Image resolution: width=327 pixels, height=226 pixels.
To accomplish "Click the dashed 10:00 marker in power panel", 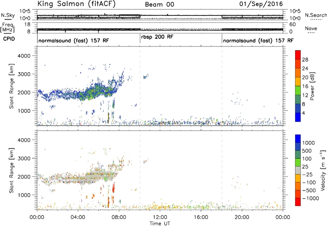I will click(140, 86).
